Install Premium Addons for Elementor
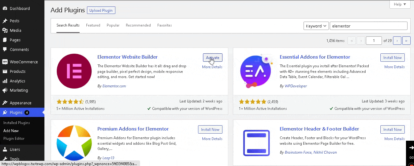The height and width of the screenshot is (166, 414). 210,130
